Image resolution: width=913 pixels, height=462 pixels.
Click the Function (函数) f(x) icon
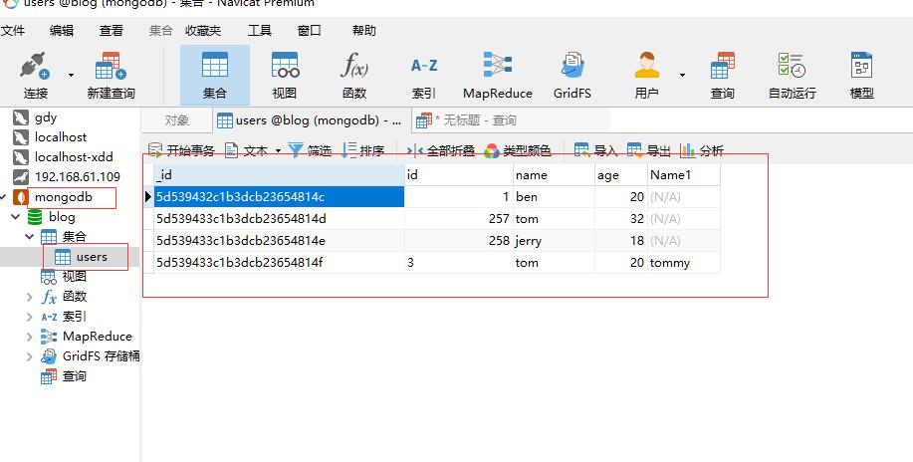pyautogui.click(x=354, y=66)
